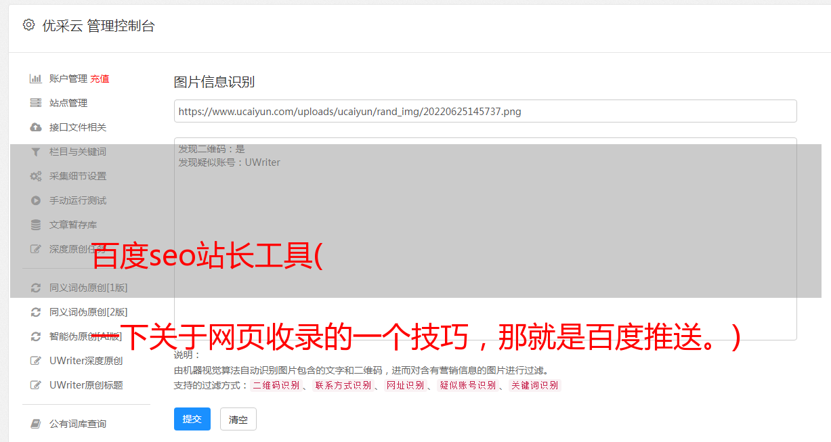The height and width of the screenshot is (442, 831).
Task: Click the edit icon for UWriter深度原创
Action: (x=36, y=361)
